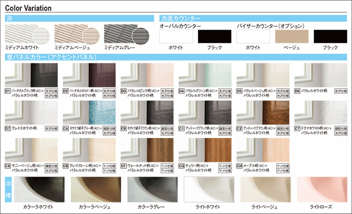
Task: Click the D6 label code box
Action: click(297, 91)
